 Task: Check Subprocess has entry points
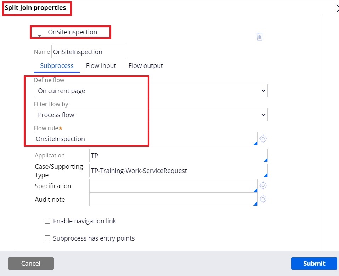(x=47, y=238)
